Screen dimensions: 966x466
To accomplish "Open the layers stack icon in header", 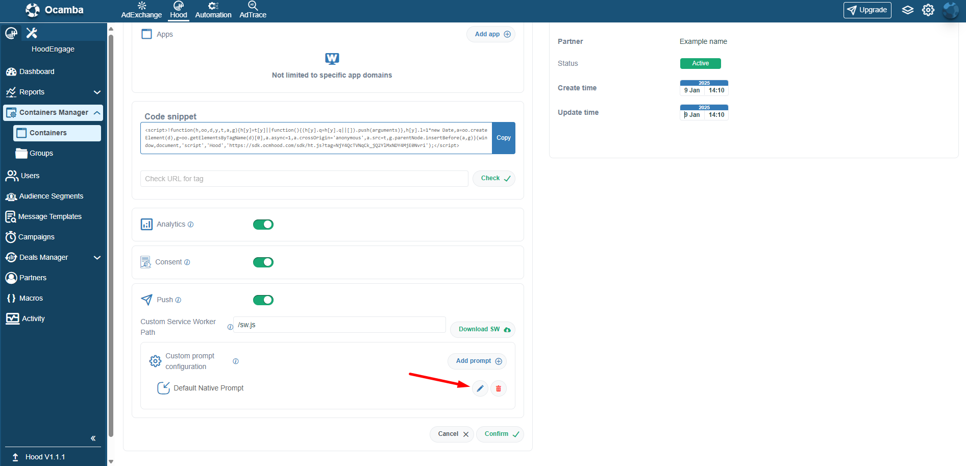I will pos(907,10).
